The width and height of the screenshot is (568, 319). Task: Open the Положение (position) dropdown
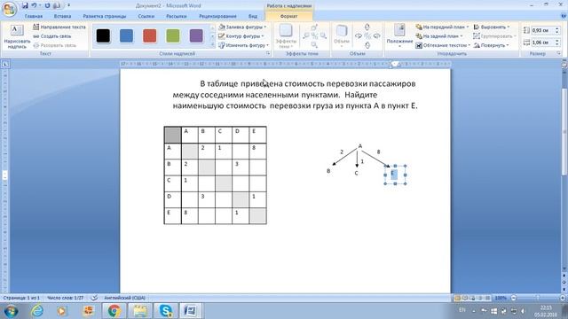click(399, 36)
